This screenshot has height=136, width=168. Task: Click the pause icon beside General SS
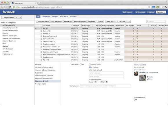click(41, 31)
